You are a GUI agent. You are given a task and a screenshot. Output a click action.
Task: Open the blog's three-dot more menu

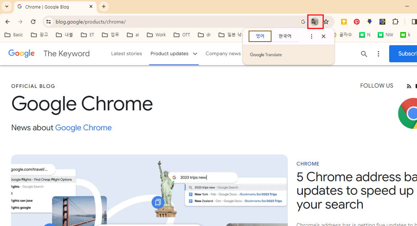[378, 54]
